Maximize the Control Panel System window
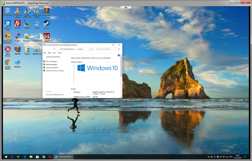Image resolution: width=252 pixels, height=161 pixels. [x=113, y=45]
